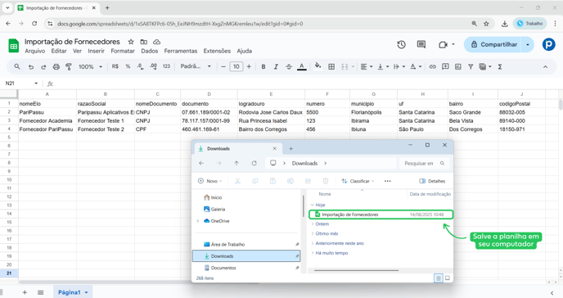
Task: Collapse the Sheets toolbar with the chevron
Action: pos(545,67)
